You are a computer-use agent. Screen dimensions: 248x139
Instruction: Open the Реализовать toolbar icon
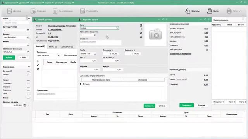click(83, 11)
